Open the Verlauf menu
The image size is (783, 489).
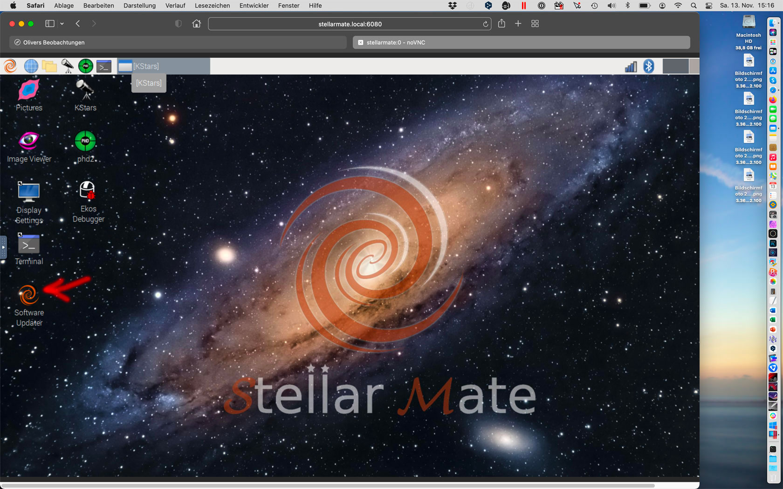pos(175,6)
